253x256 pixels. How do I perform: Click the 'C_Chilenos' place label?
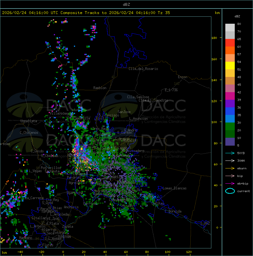[x=29, y=133]
